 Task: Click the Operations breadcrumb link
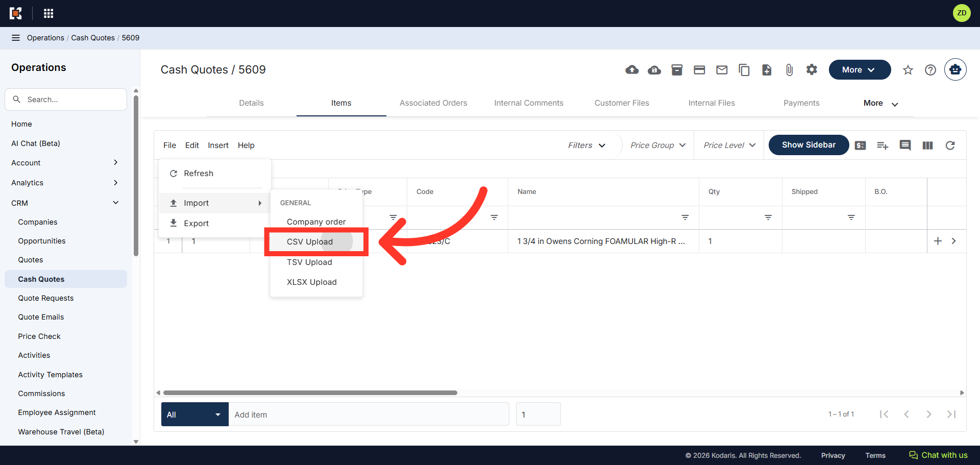click(x=45, y=38)
